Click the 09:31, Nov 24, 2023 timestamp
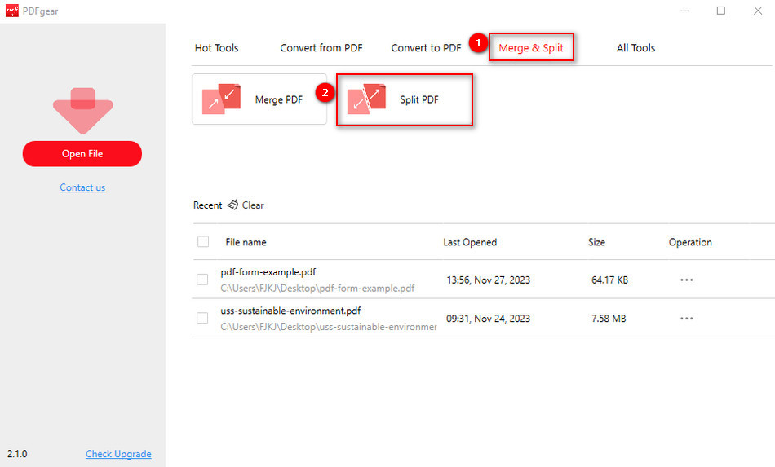Screen dimensions: 775x467 coord(489,319)
